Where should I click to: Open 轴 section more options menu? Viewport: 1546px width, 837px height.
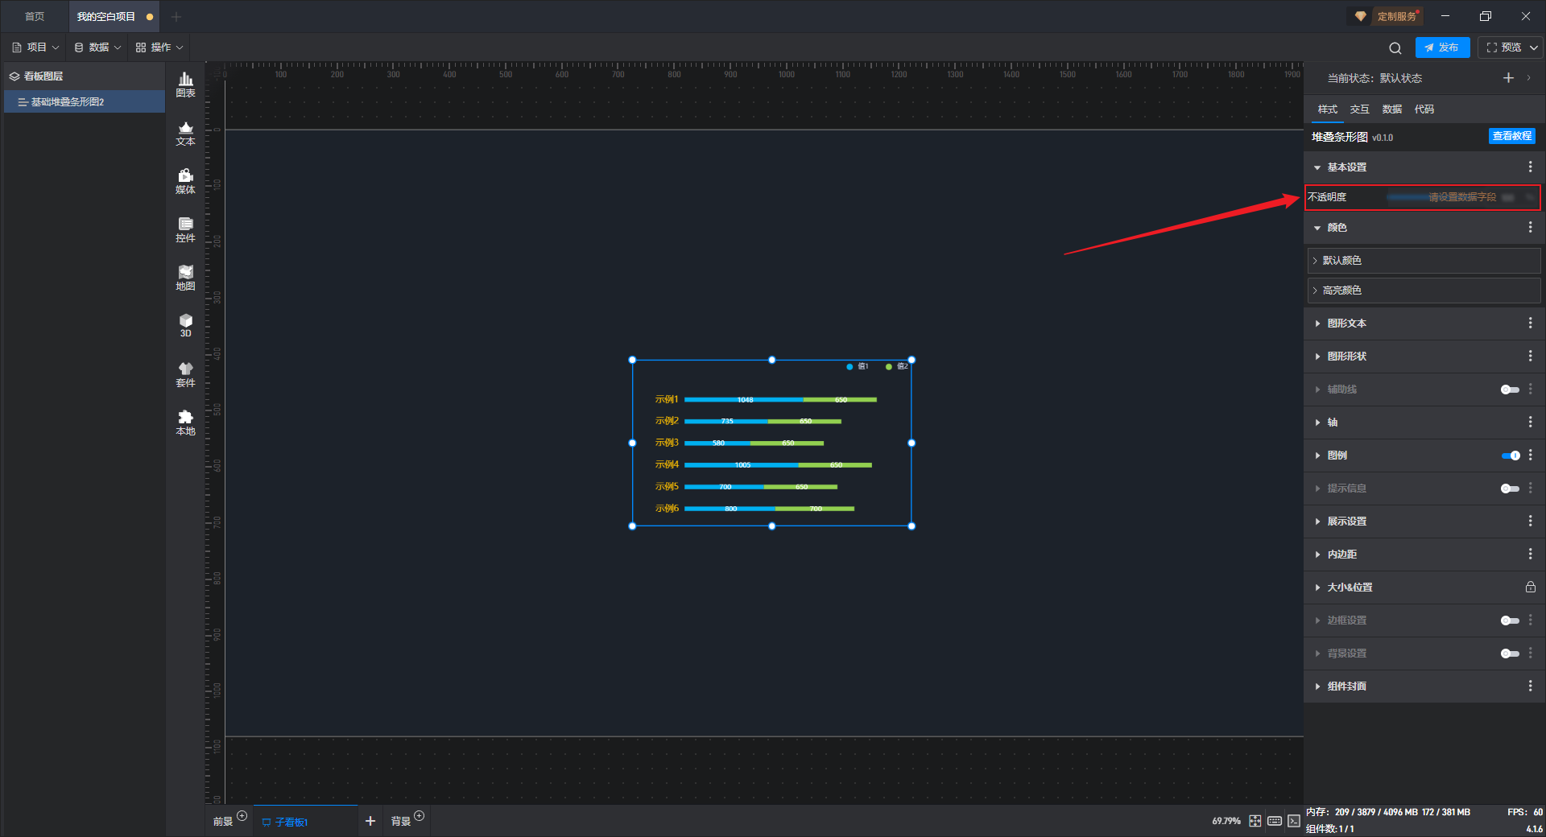[1530, 422]
